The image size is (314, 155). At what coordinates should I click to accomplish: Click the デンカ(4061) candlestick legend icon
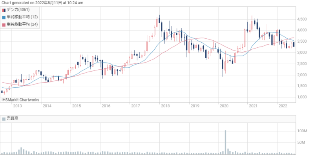pos(4,10)
